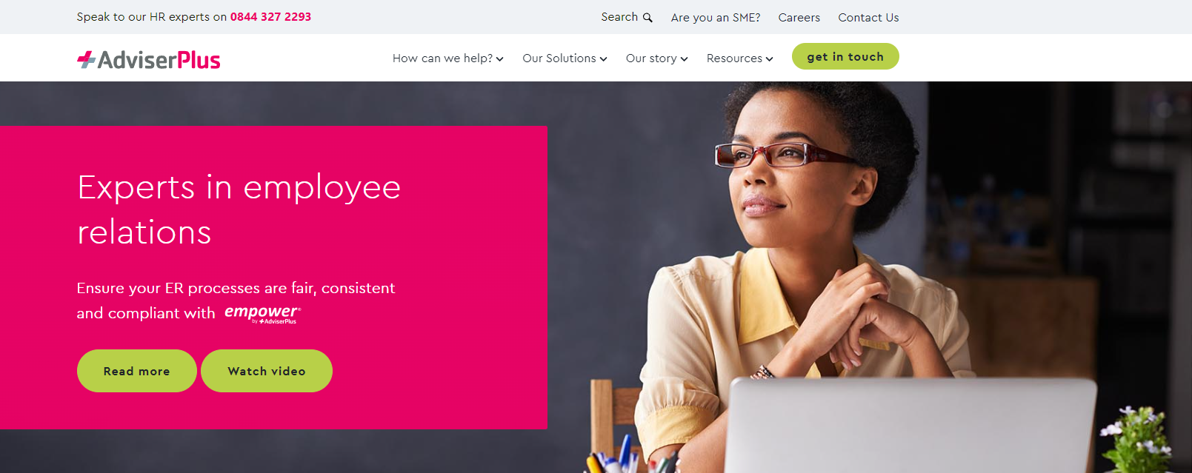1192x473 pixels.
Task: Open the How can we help? menu
Action: [442, 58]
